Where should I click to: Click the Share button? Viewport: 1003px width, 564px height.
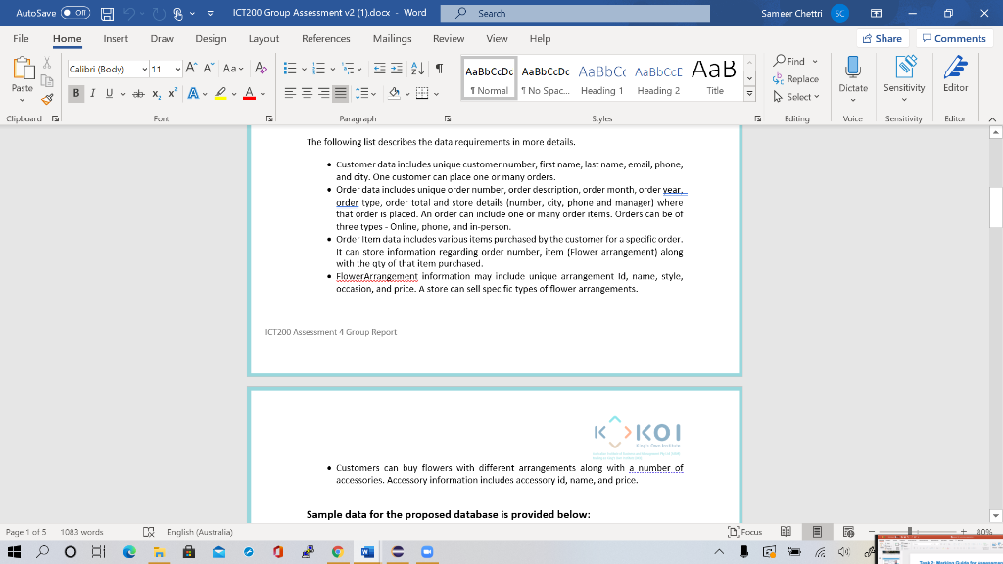point(881,38)
